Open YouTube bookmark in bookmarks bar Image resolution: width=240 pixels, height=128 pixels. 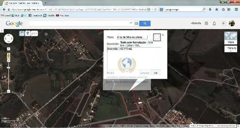click(x=62, y=15)
